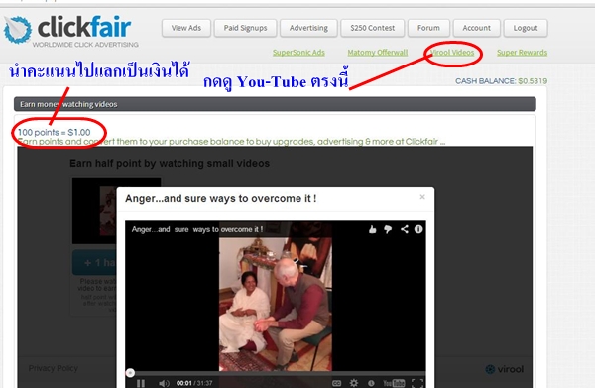Pause the playing video
This screenshot has height=388, width=595.
pos(141,383)
